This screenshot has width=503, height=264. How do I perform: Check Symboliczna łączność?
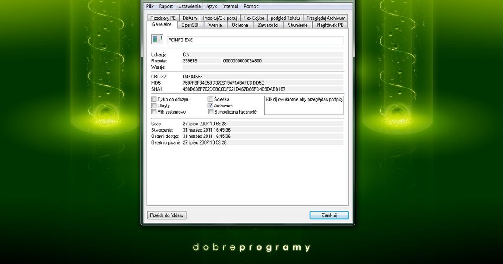[210, 112]
